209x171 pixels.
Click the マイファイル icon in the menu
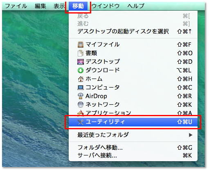(81, 45)
